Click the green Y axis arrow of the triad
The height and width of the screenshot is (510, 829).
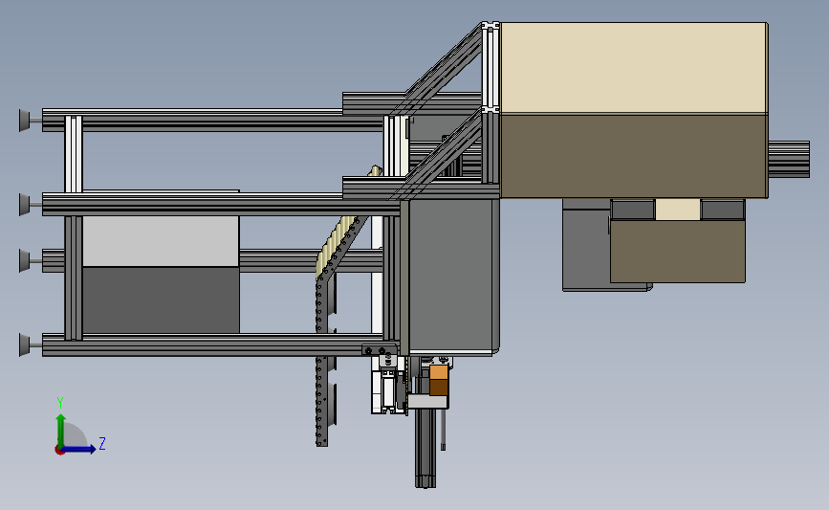coord(61,430)
